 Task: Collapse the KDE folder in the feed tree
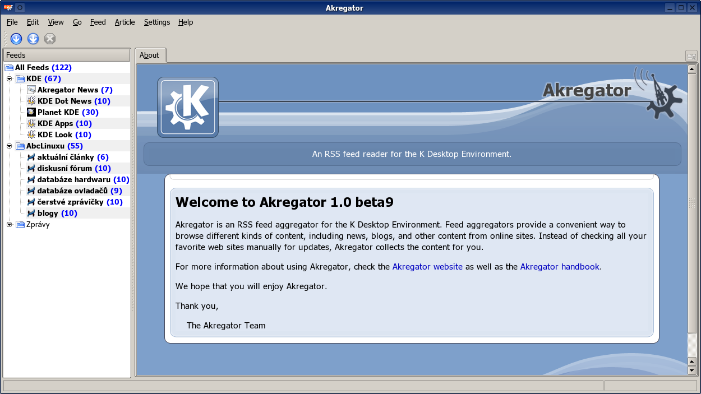click(x=10, y=78)
